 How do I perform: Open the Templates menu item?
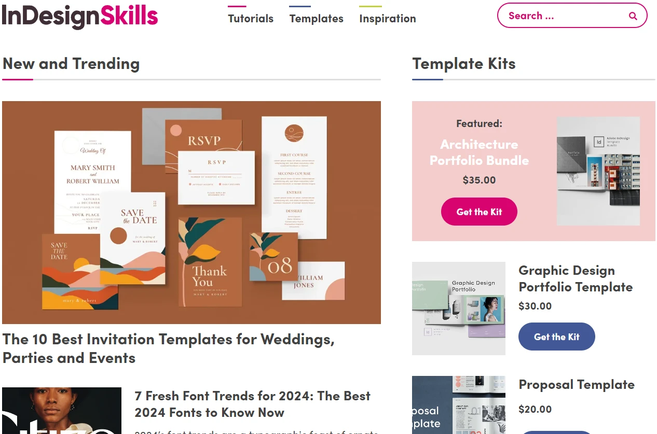pos(316,18)
